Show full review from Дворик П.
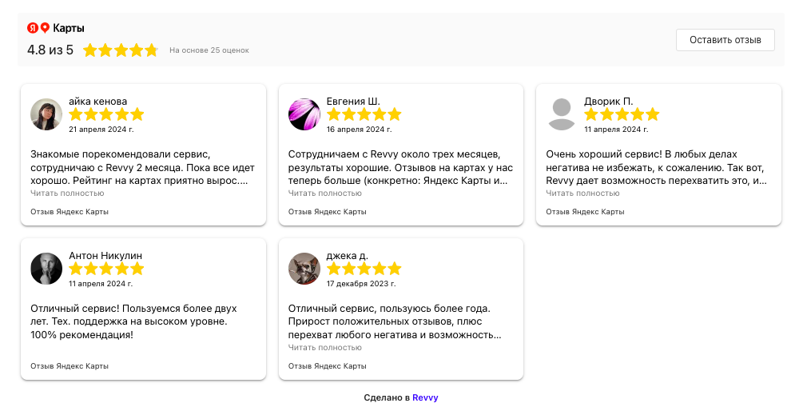The image size is (803, 419). (582, 194)
